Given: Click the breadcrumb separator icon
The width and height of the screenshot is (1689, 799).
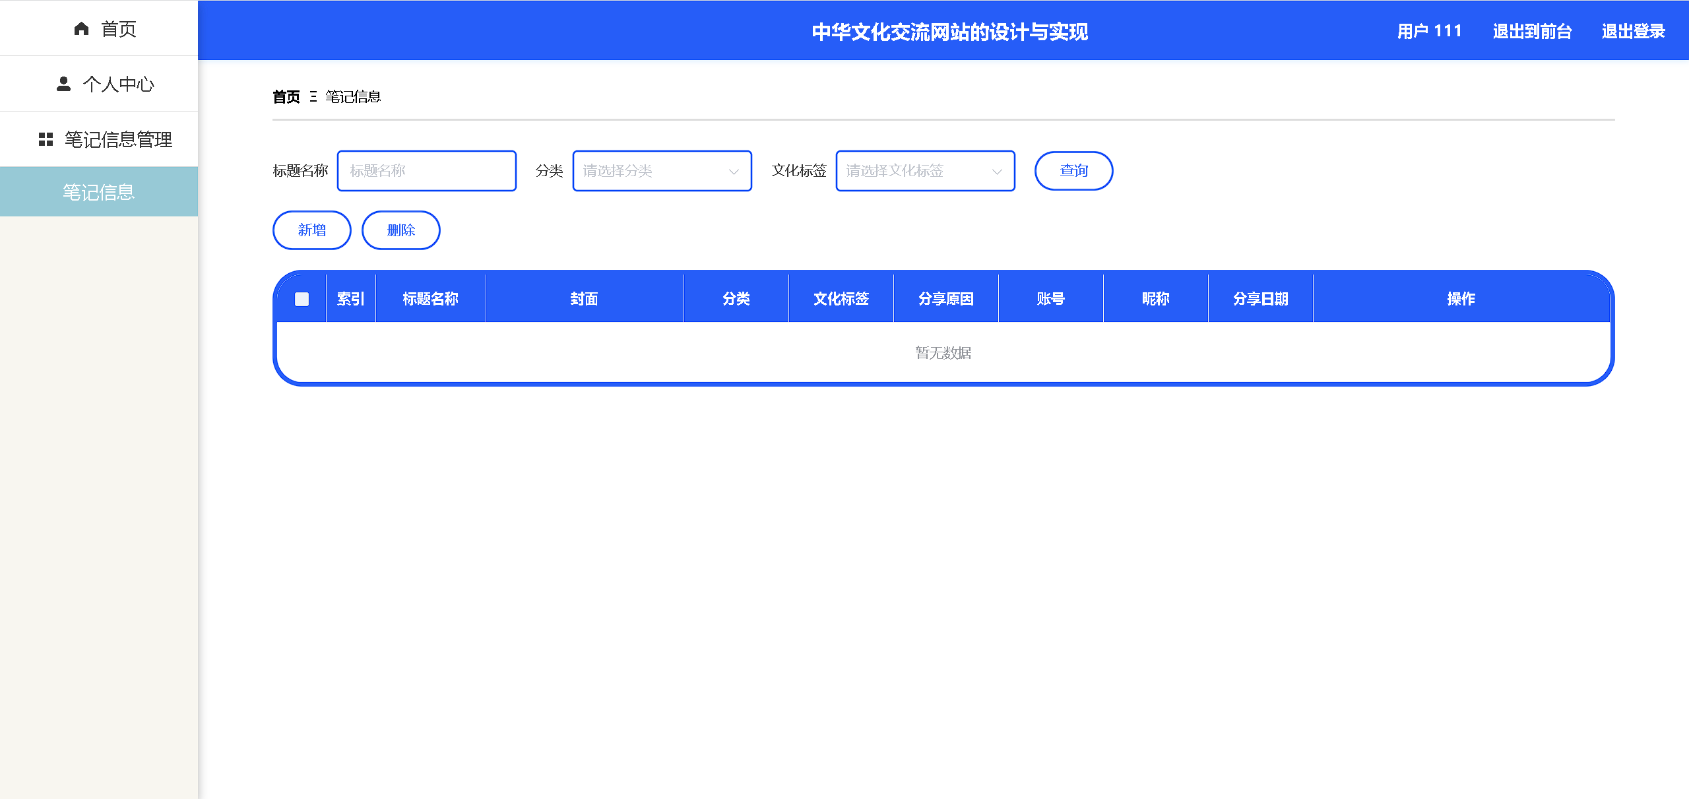Looking at the screenshot, I should click(x=313, y=97).
